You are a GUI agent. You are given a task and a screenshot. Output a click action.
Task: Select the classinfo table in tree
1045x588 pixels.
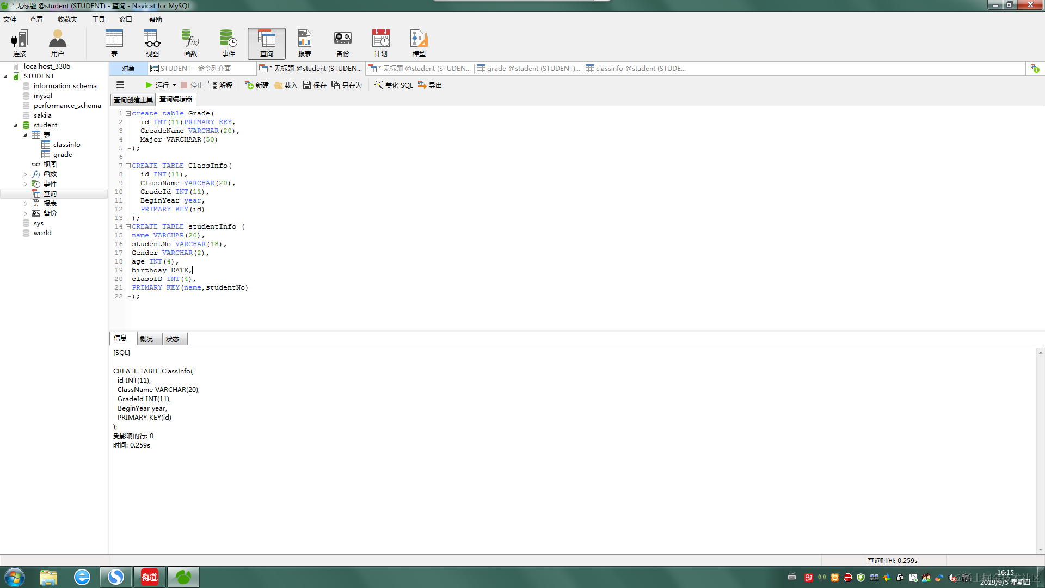point(66,145)
